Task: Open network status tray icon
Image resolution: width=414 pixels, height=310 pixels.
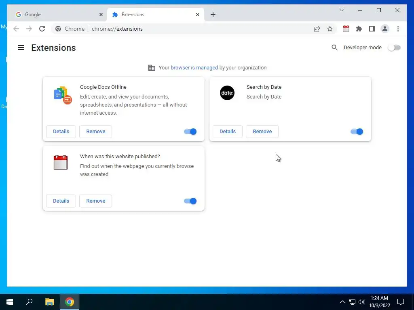Action: point(352,302)
